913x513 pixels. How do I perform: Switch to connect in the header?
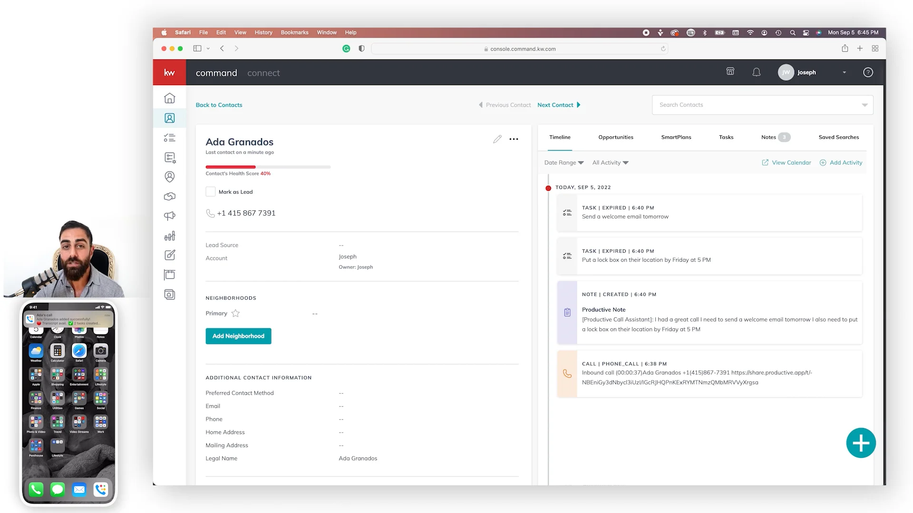point(263,73)
